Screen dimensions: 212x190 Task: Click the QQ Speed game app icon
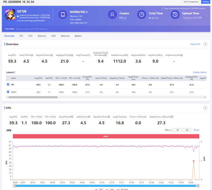10,15
